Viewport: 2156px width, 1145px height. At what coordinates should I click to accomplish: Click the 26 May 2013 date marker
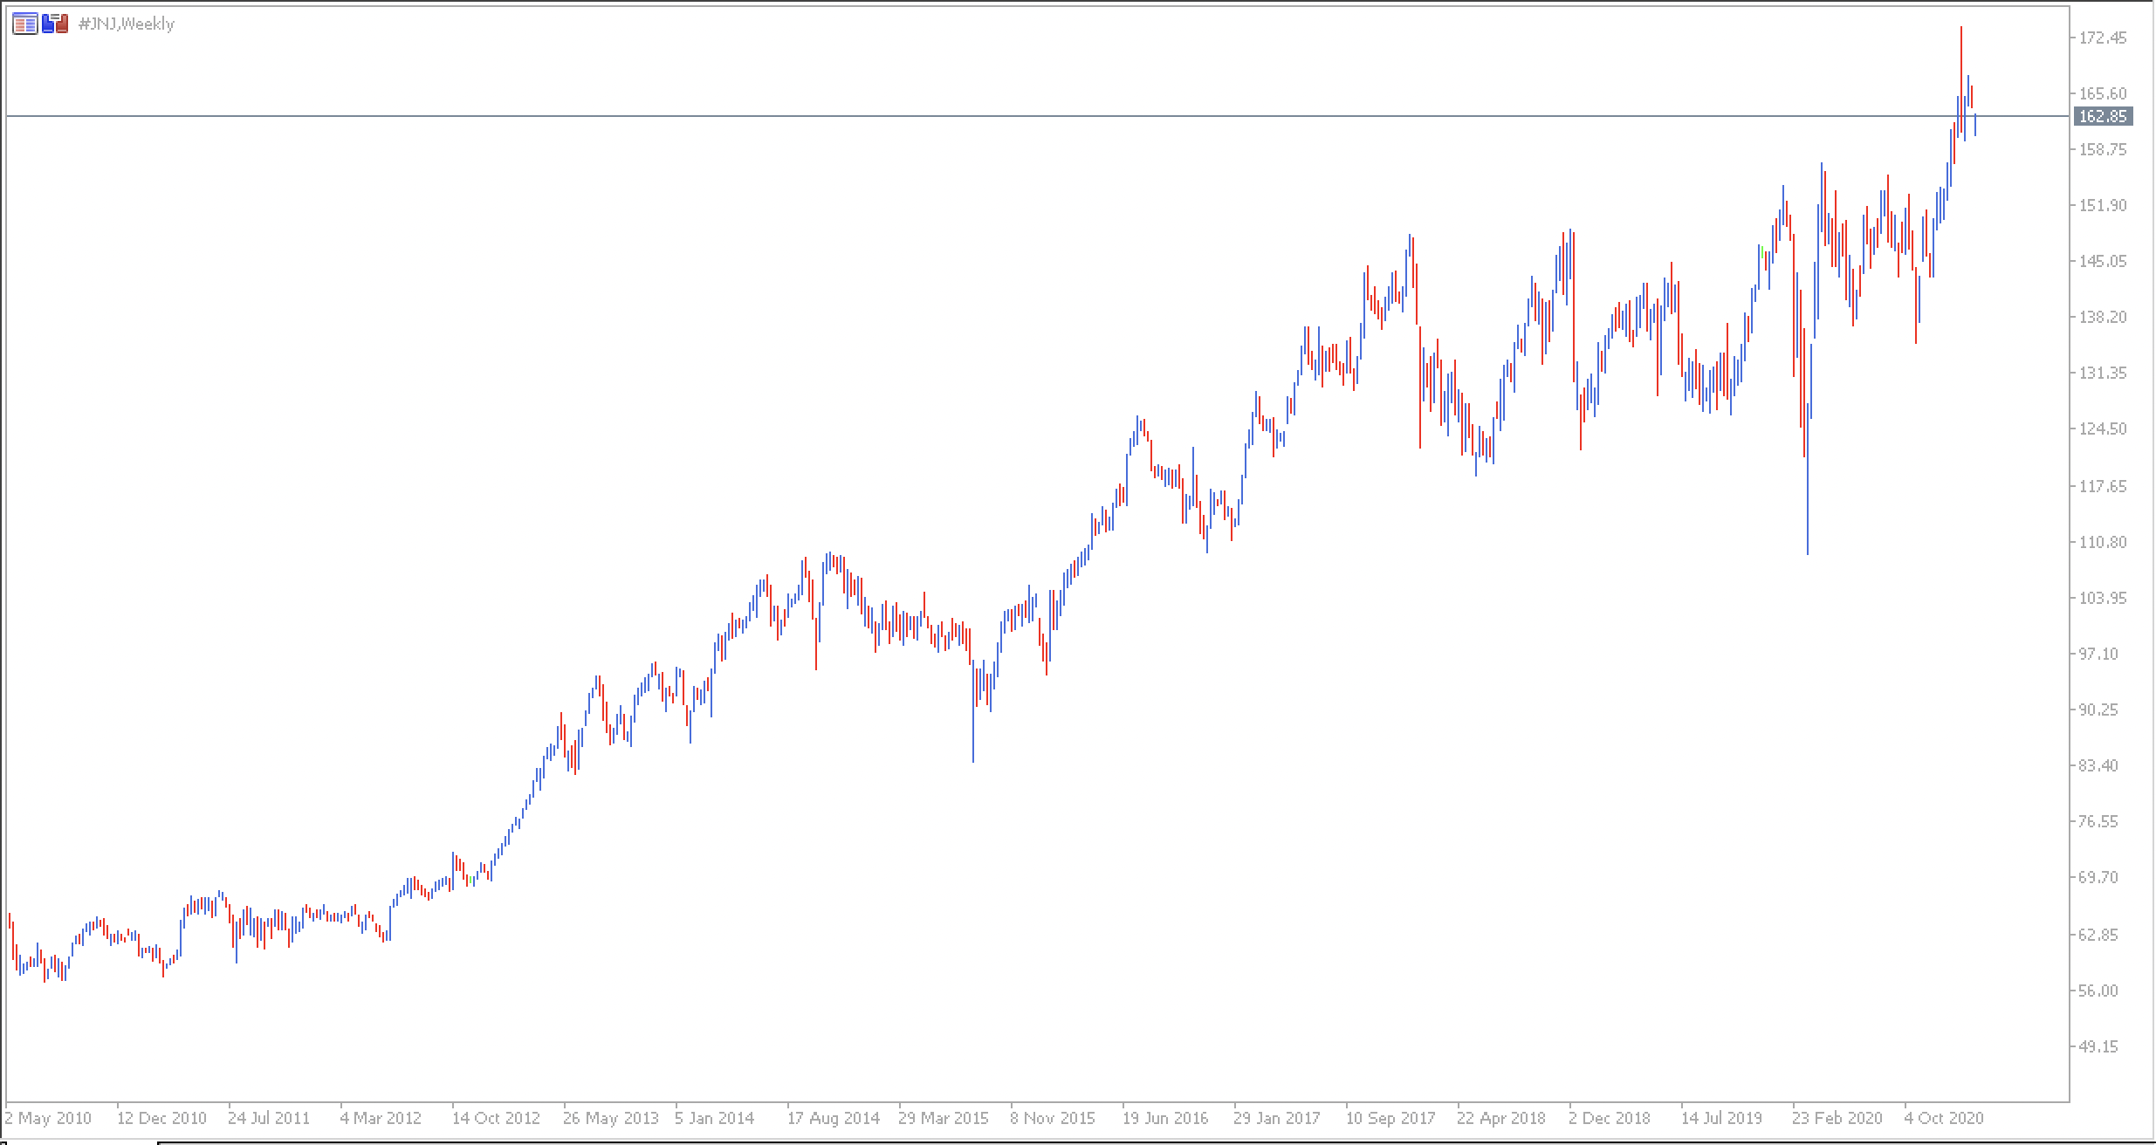pyautogui.click(x=611, y=1118)
